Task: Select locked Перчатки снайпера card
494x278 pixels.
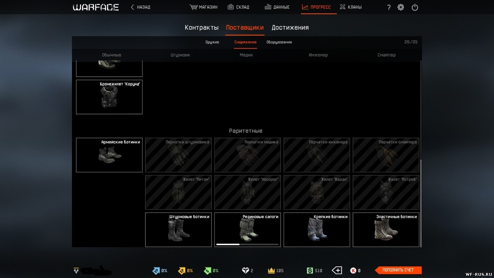Action: tap(386, 155)
